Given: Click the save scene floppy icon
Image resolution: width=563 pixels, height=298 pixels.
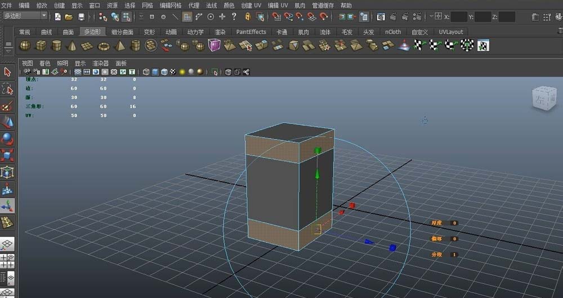Looking at the screenshot, I should coord(81,17).
